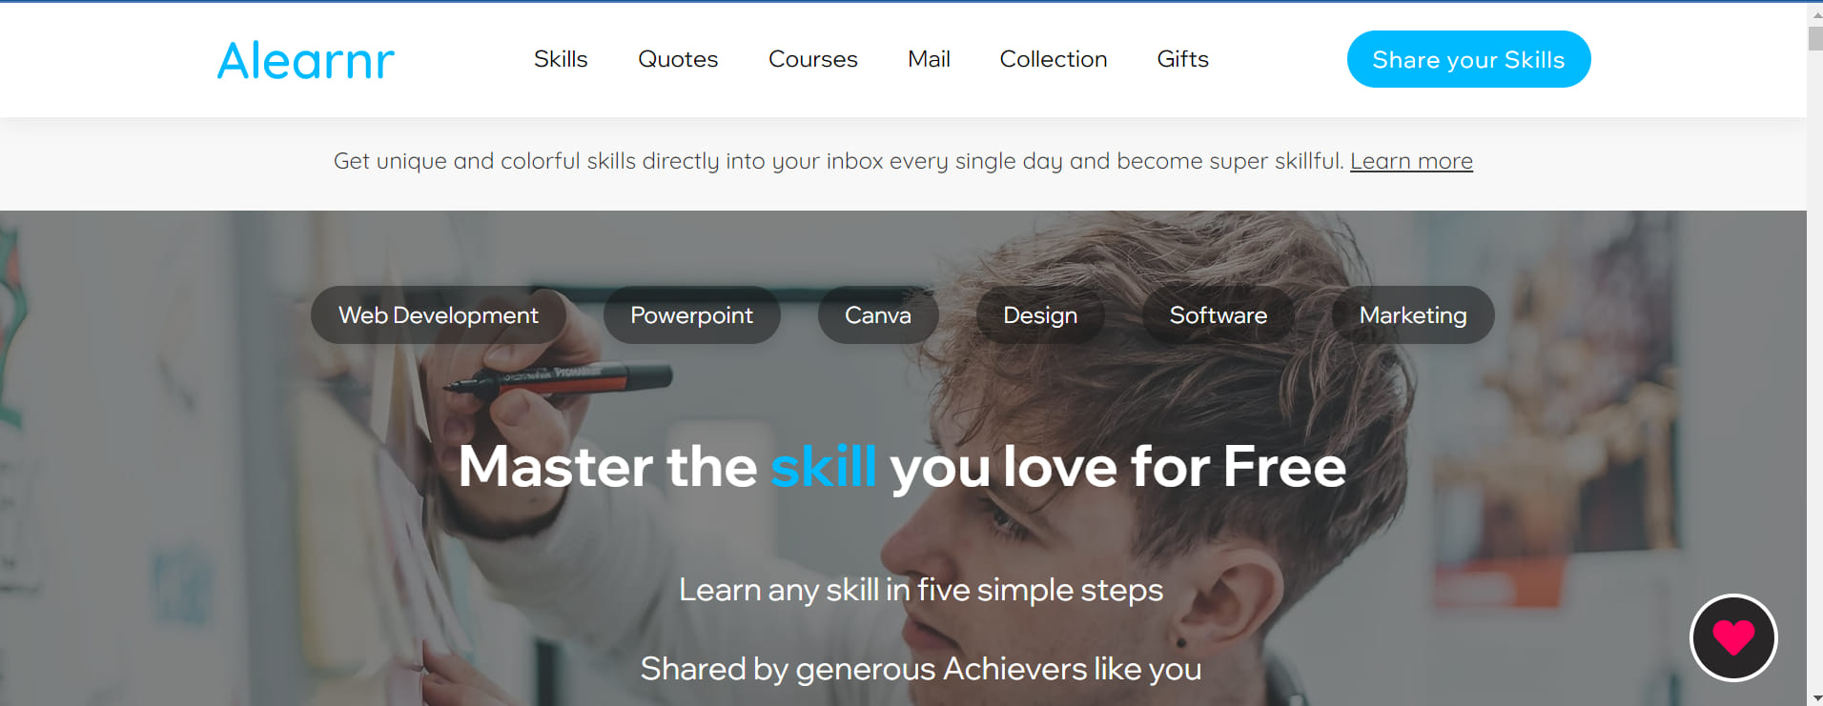Follow the Learn more link

tap(1411, 161)
